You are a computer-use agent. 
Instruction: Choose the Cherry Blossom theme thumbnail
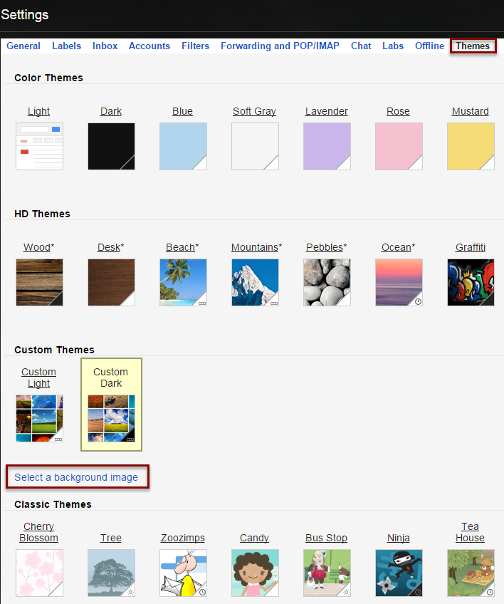point(39,573)
